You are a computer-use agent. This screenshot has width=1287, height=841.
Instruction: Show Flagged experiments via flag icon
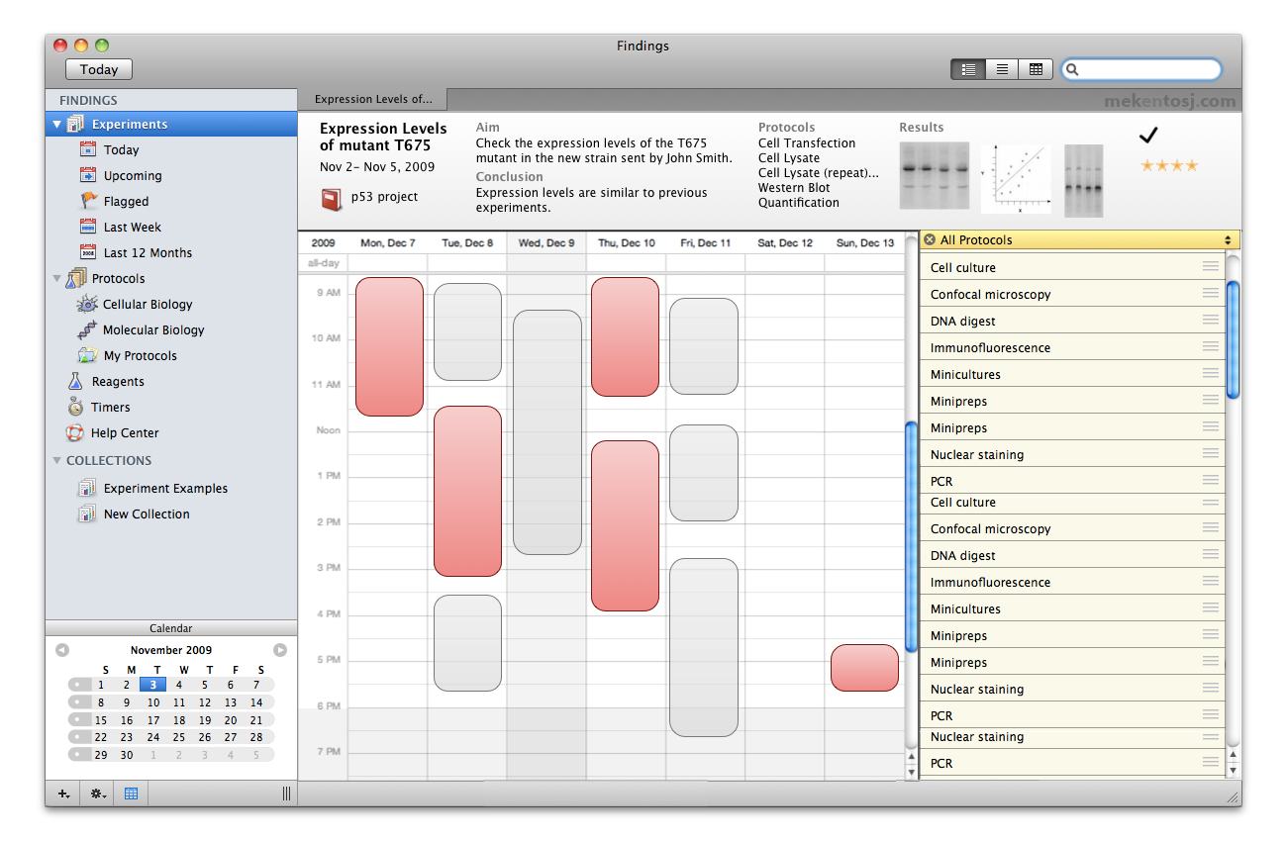[88, 201]
